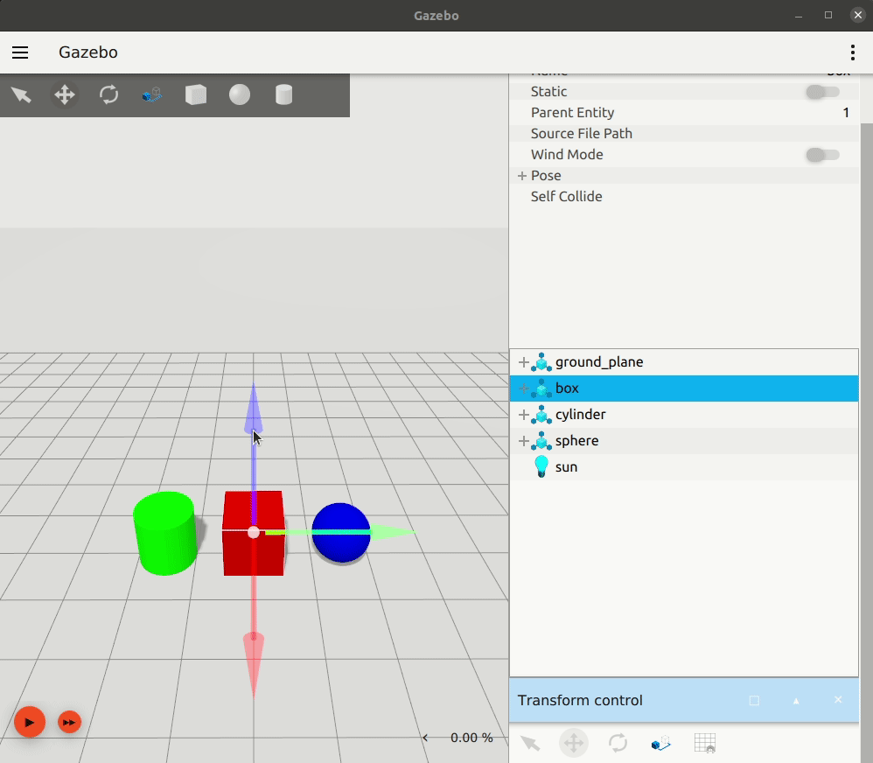The height and width of the screenshot is (763, 873).
Task: Open the three-dot plugins menu
Action: click(852, 52)
